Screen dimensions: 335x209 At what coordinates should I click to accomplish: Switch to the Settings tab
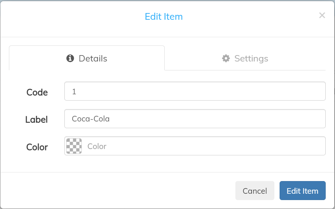tap(245, 58)
